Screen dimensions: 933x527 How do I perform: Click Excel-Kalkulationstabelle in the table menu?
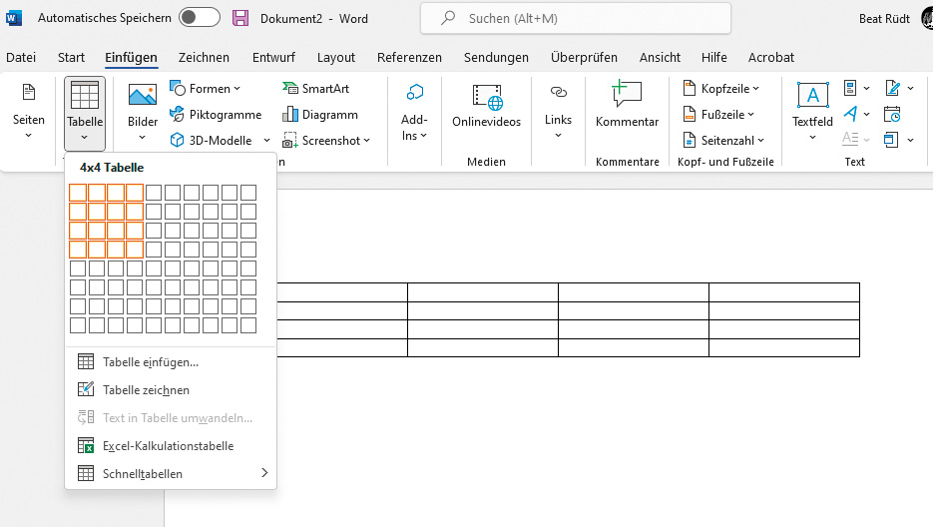tap(168, 446)
